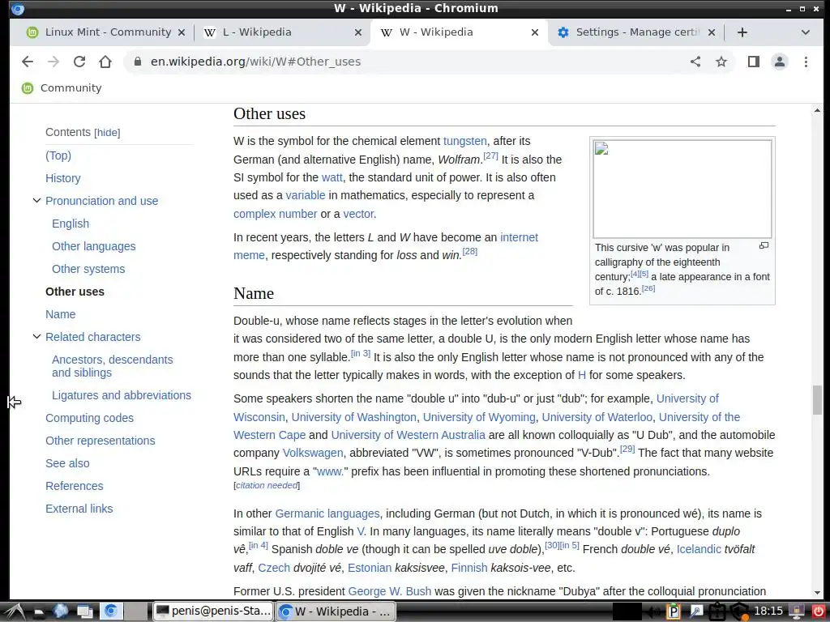Jump to (Top) in contents
The height and width of the screenshot is (622, 830).
coord(58,155)
